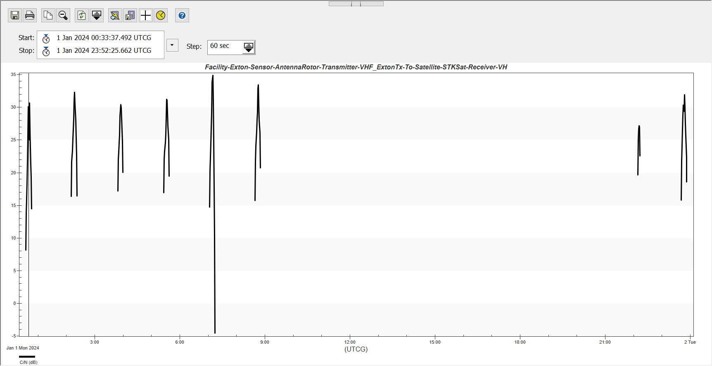The width and height of the screenshot is (712, 366).
Task: Toggle the yellow clock animation time button
Action: click(161, 16)
